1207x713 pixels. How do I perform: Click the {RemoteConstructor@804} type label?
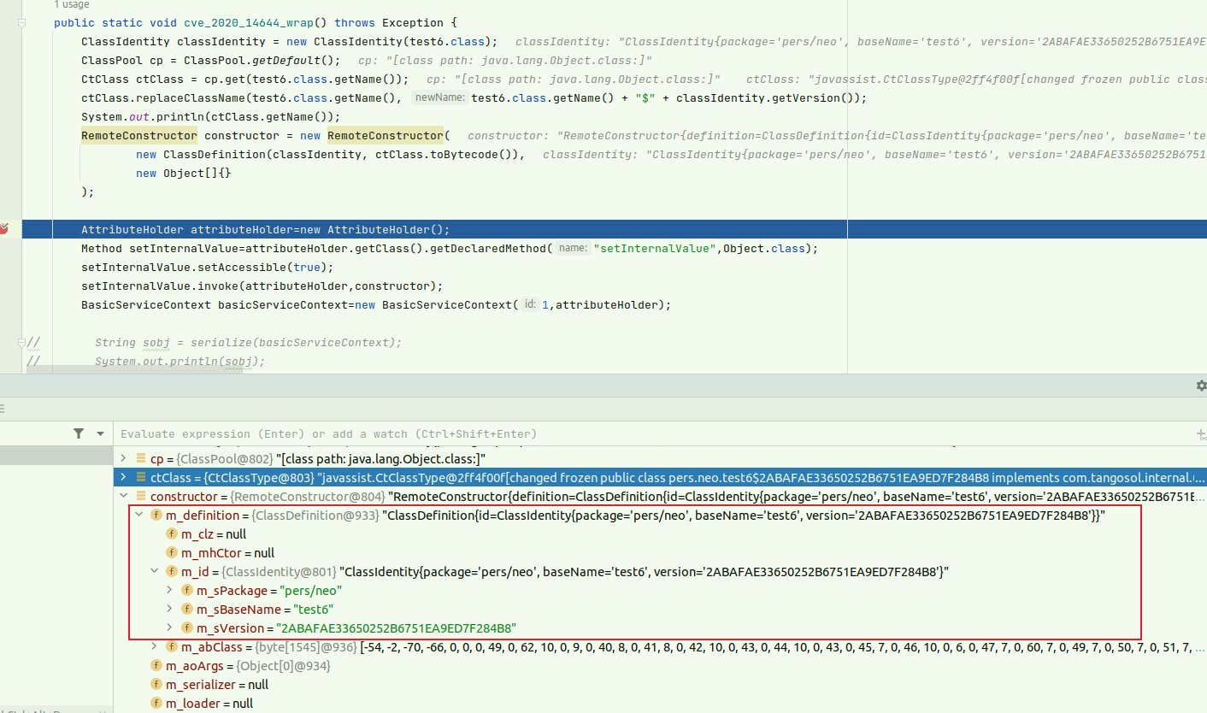click(x=307, y=496)
